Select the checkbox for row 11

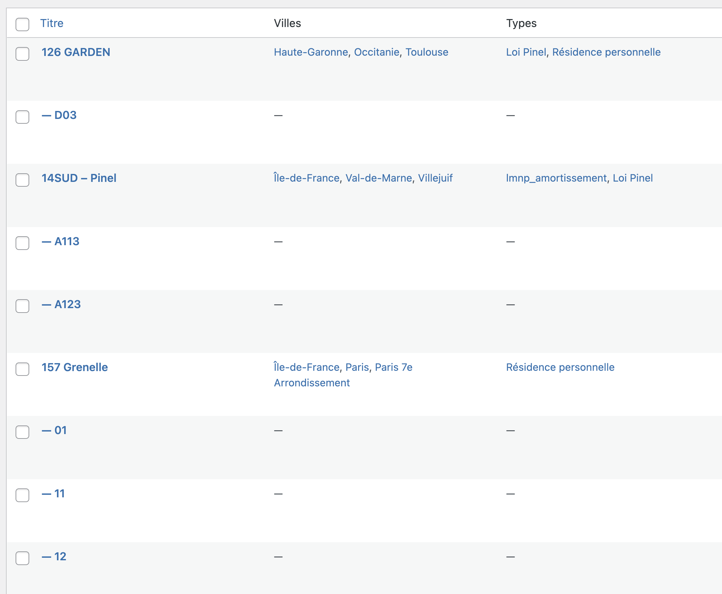point(22,495)
